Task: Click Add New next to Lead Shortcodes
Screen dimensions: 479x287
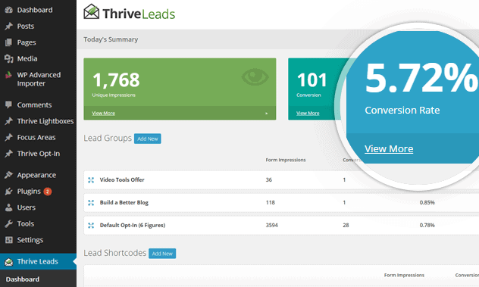Action: [162, 254]
